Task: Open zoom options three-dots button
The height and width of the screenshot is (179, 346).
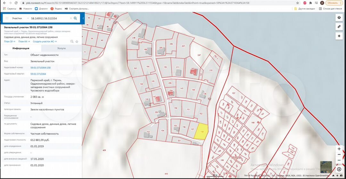Action: [x=339, y=154]
